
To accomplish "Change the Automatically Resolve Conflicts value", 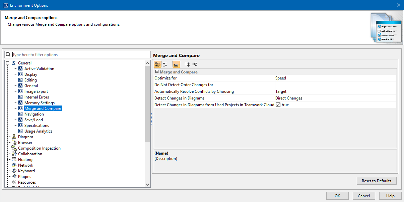I will (x=335, y=91).
